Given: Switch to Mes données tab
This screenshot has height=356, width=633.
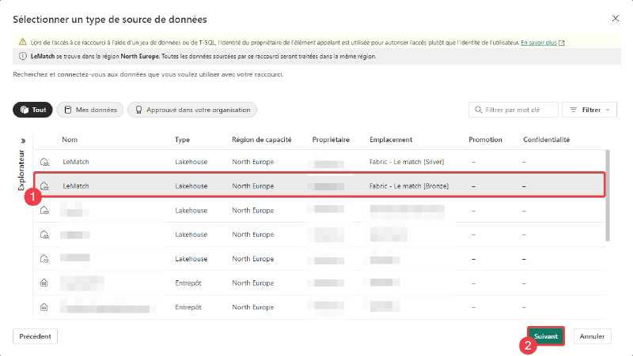Looking at the screenshot, I should pyautogui.click(x=90, y=110).
